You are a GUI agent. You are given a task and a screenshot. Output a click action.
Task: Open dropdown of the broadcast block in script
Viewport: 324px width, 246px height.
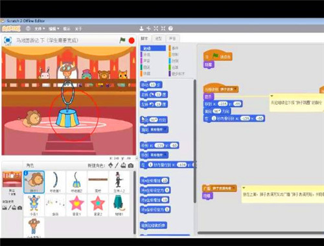point(233,188)
